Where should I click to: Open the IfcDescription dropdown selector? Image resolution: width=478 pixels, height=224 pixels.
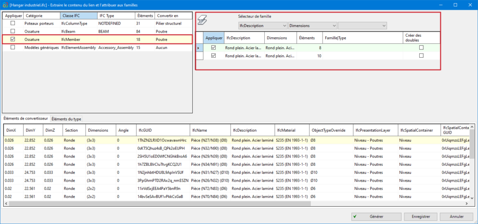tap(263, 26)
